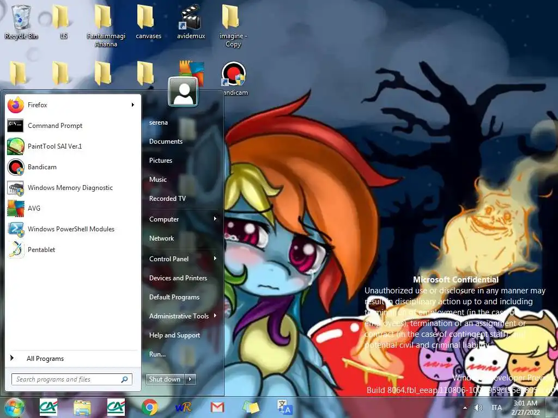This screenshot has width=558, height=418.
Task: Open Recorded TV
Action: (167, 199)
